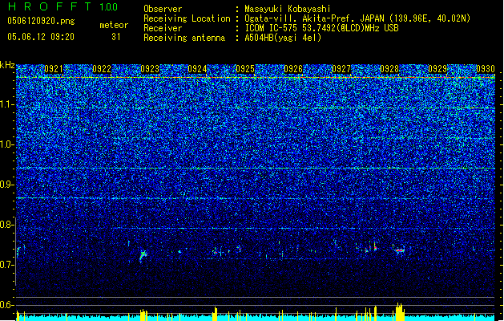
Task: Click the meteor echo streak below 0923
Action: click(143, 255)
